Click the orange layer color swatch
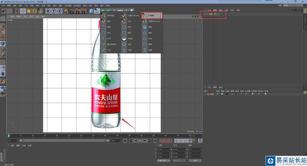Image resolution: width=307 pixels, height=166 pixels. click(208, 94)
